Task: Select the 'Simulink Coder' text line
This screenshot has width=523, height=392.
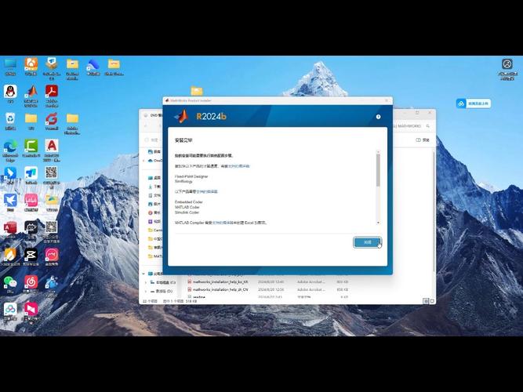Action: [187, 212]
